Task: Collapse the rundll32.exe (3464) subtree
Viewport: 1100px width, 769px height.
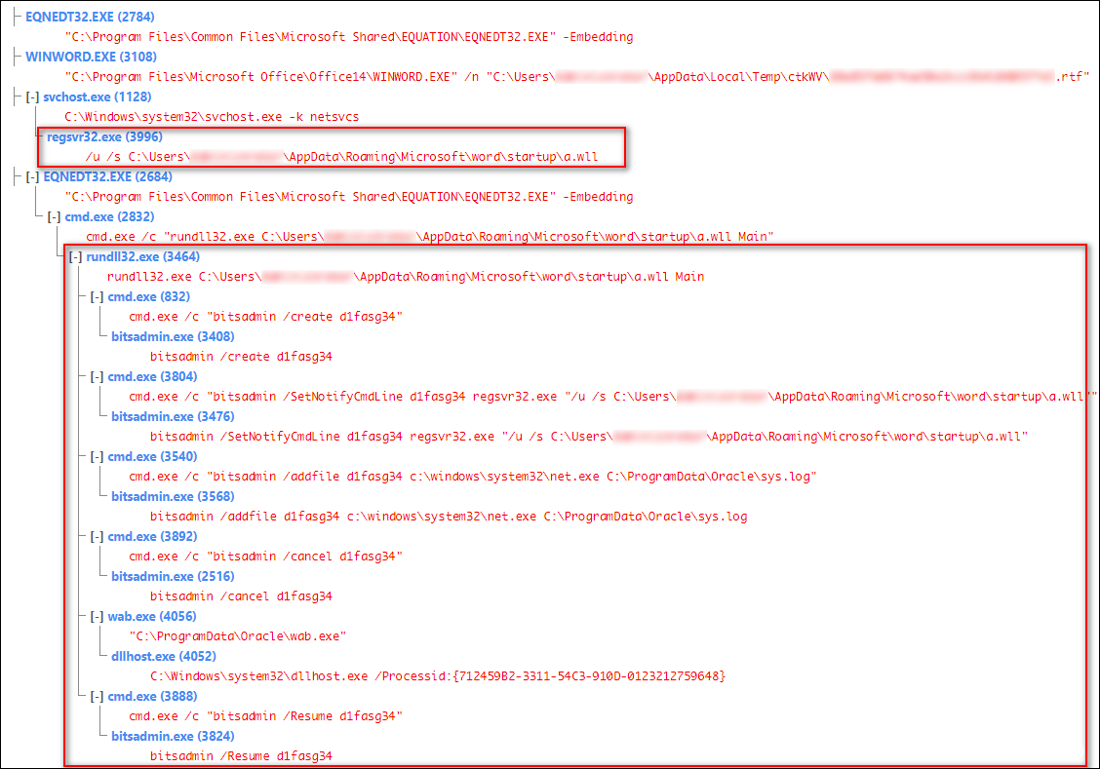Action: (x=75, y=256)
